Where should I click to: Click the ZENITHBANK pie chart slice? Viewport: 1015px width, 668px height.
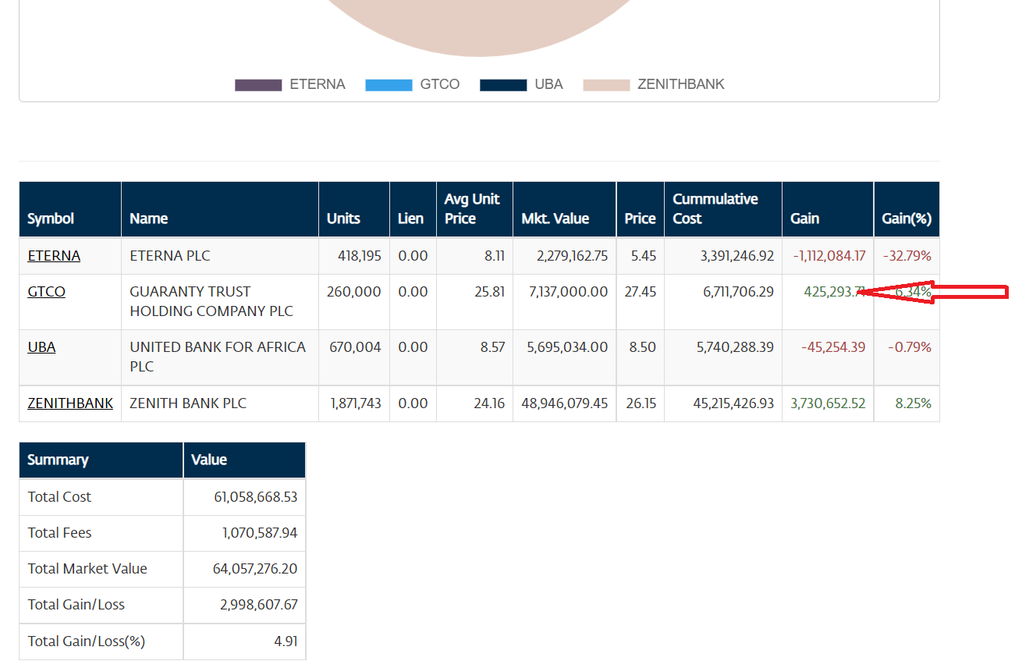478,23
